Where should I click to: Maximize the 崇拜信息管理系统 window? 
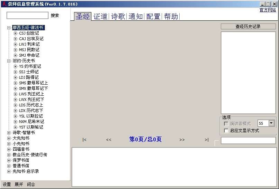pyautogui.click(x=268, y=4)
